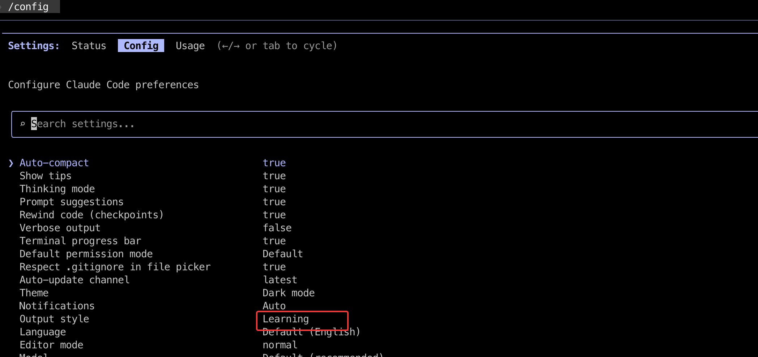Click the selection arrow beside Auto-compact
The height and width of the screenshot is (357, 758).
(11, 163)
